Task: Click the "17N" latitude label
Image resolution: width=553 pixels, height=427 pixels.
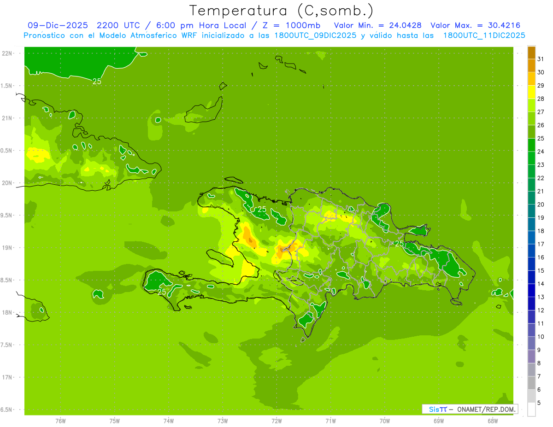Action: tap(8, 377)
